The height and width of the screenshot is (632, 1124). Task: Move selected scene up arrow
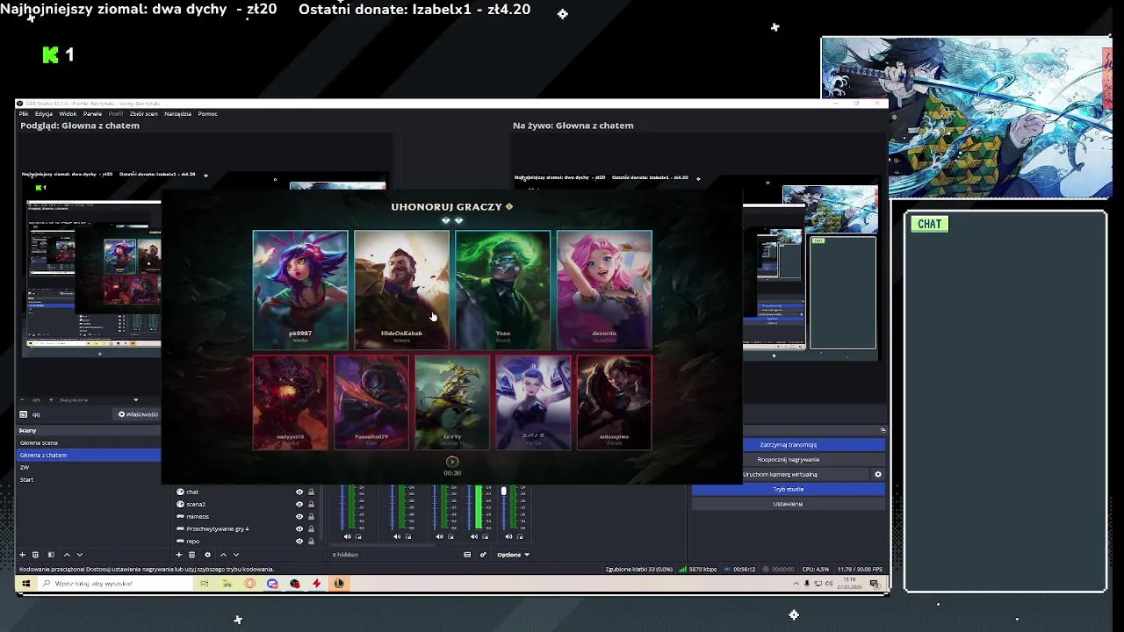[x=67, y=555]
